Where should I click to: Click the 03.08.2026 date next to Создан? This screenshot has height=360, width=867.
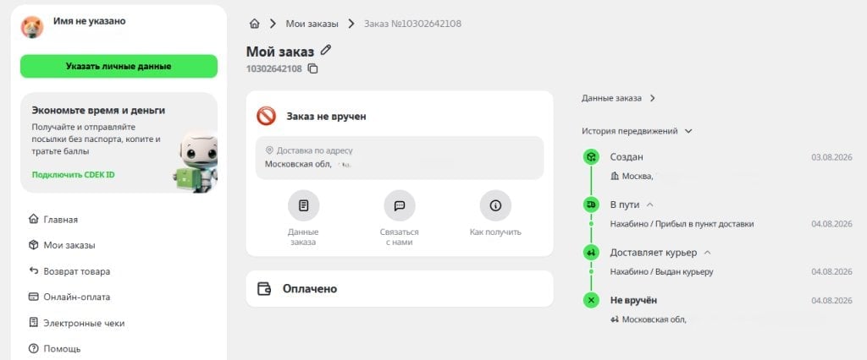[x=831, y=157]
